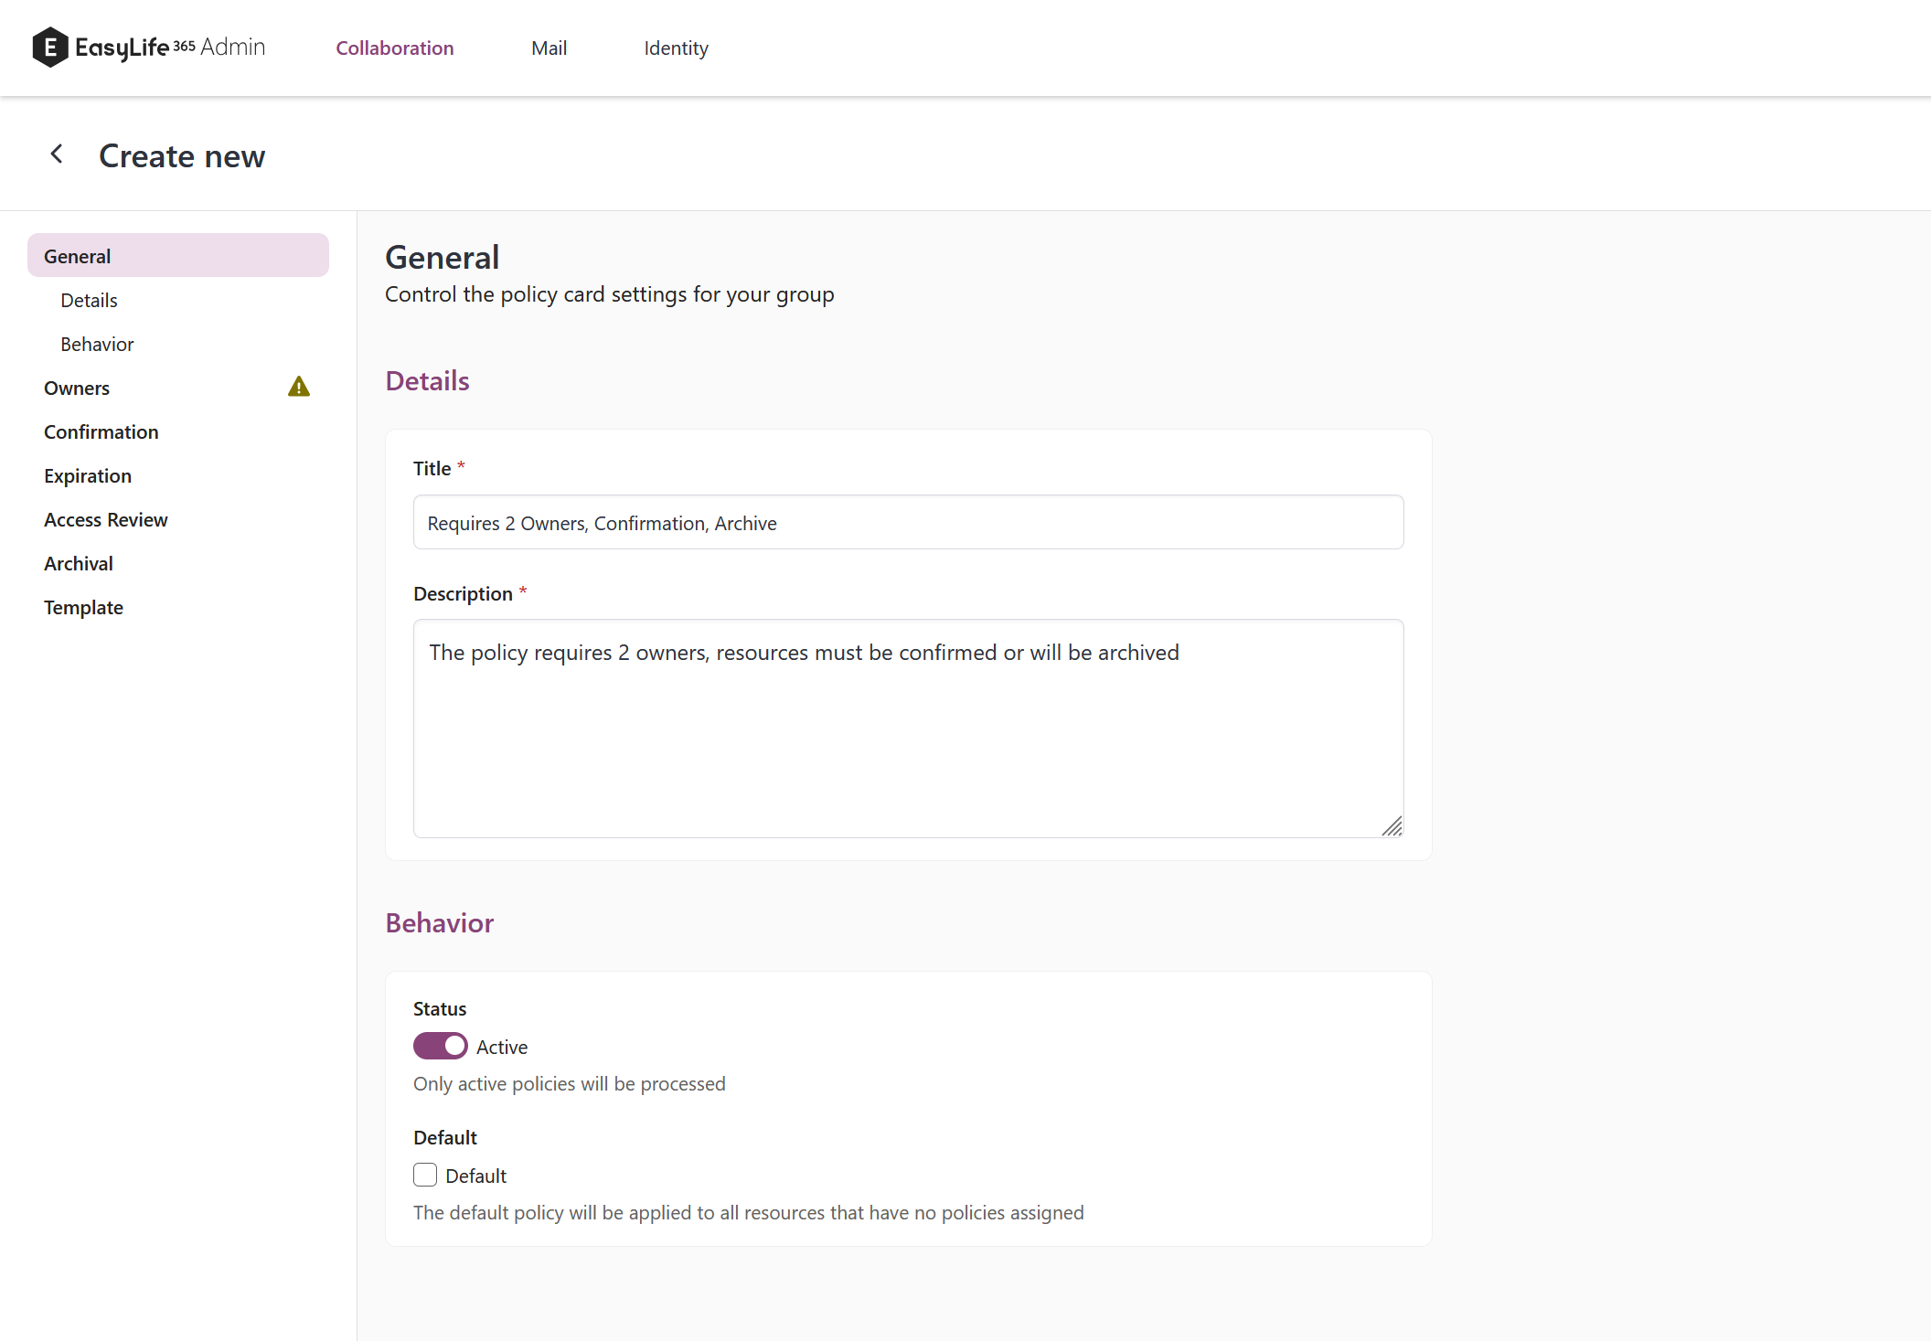Open the Template section
The height and width of the screenshot is (1341, 1931).
84,608
